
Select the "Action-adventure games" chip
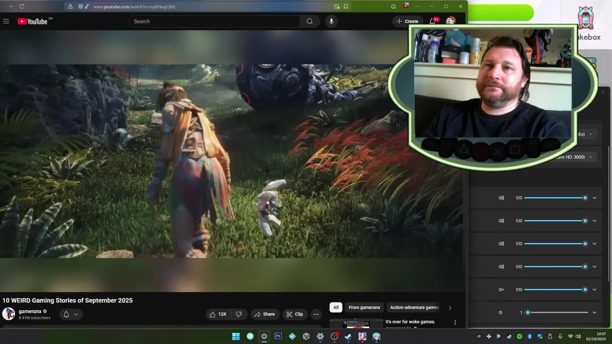pyautogui.click(x=414, y=308)
